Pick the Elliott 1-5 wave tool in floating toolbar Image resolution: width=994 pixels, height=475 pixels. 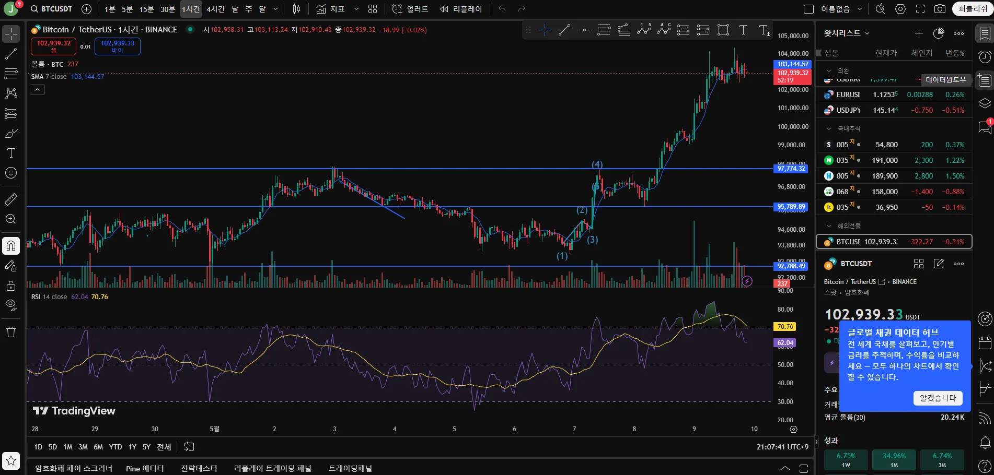pyautogui.click(x=644, y=30)
